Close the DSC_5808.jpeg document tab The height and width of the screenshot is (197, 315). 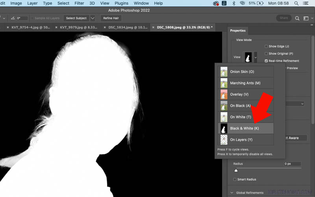click(153, 27)
